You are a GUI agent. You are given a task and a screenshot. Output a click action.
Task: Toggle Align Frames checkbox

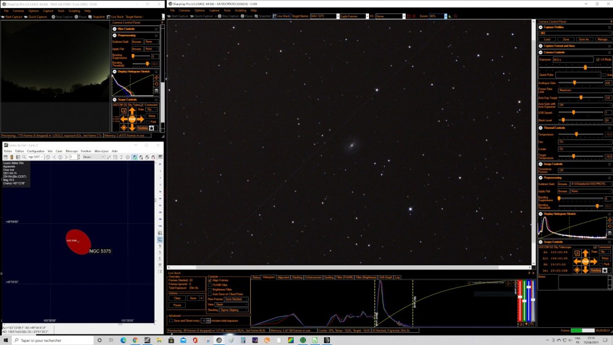pyautogui.click(x=210, y=280)
